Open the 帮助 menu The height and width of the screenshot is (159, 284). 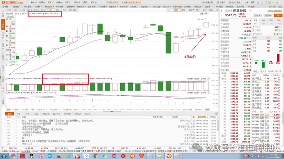point(93,2)
